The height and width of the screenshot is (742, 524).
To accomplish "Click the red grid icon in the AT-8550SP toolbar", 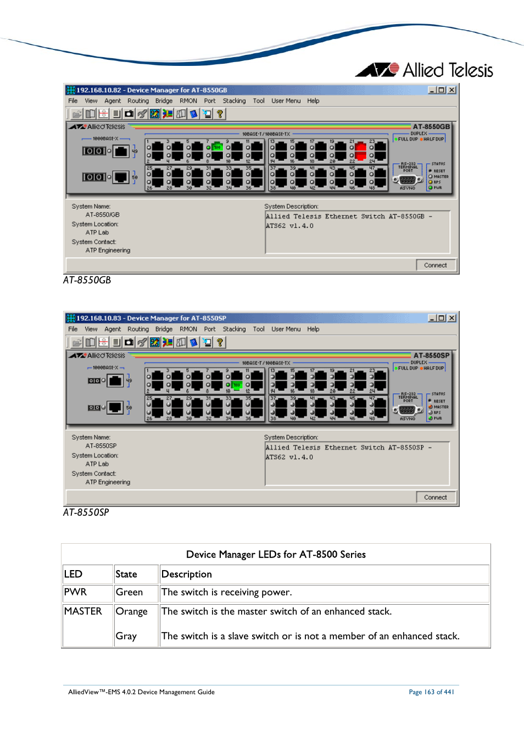I will click(103, 342).
